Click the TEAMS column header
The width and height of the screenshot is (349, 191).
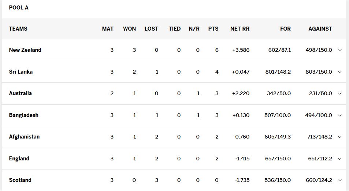[x=18, y=29]
